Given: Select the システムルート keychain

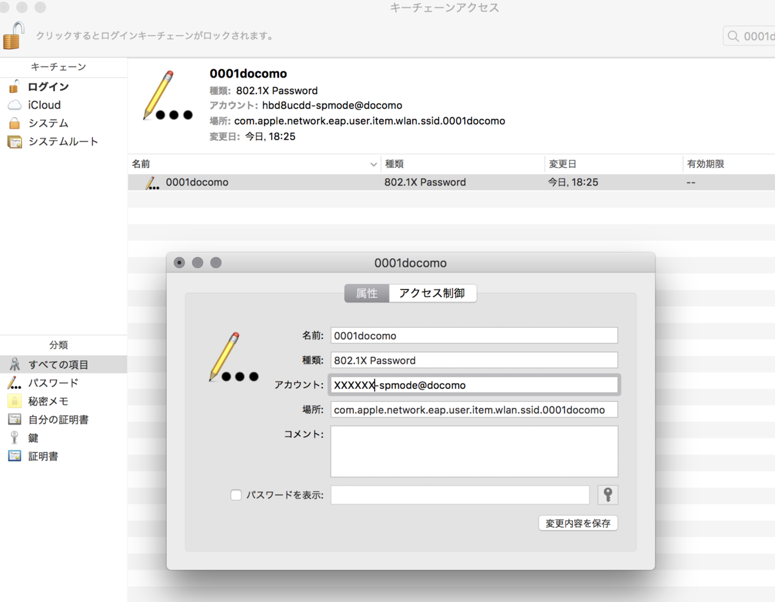Looking at the screenshot, I should 63,141.
